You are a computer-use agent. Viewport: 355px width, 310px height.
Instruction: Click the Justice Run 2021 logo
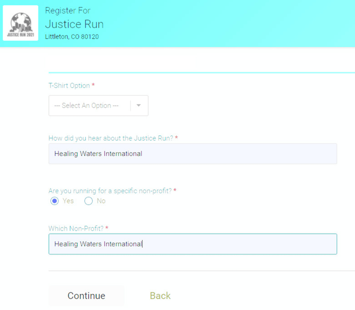coord(20,23)
